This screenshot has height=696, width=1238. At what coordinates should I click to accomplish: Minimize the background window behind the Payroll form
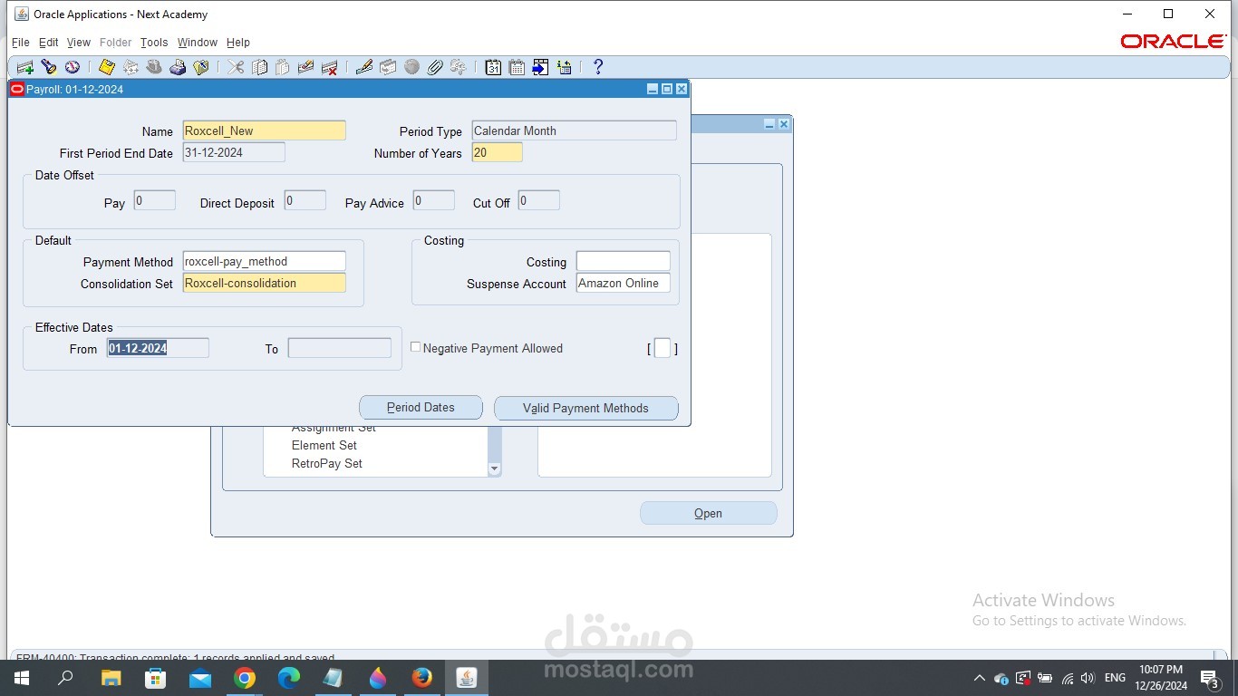769,124
